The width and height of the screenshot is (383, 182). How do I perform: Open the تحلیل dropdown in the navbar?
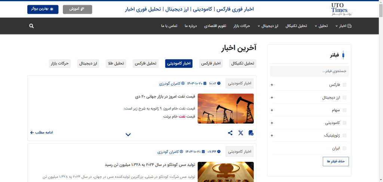321,26
